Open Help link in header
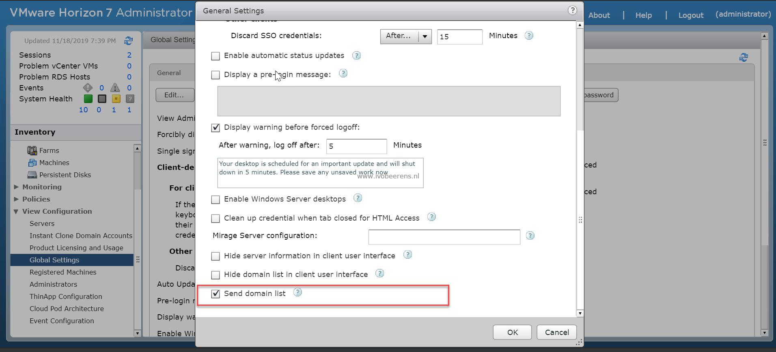This screenshot has height=352, width=776. tap(643, 15)
